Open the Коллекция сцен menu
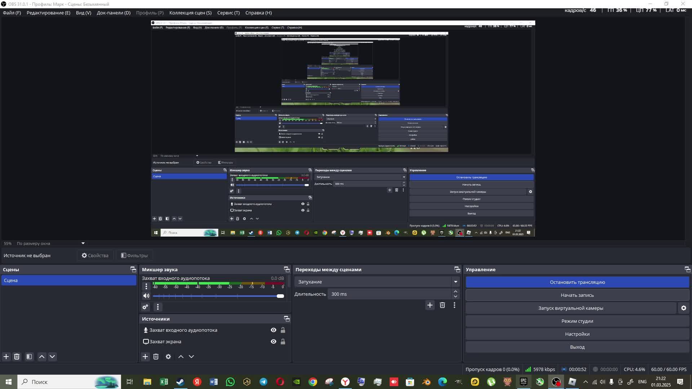This screenshot has width=692, height=389. (190, 13)
